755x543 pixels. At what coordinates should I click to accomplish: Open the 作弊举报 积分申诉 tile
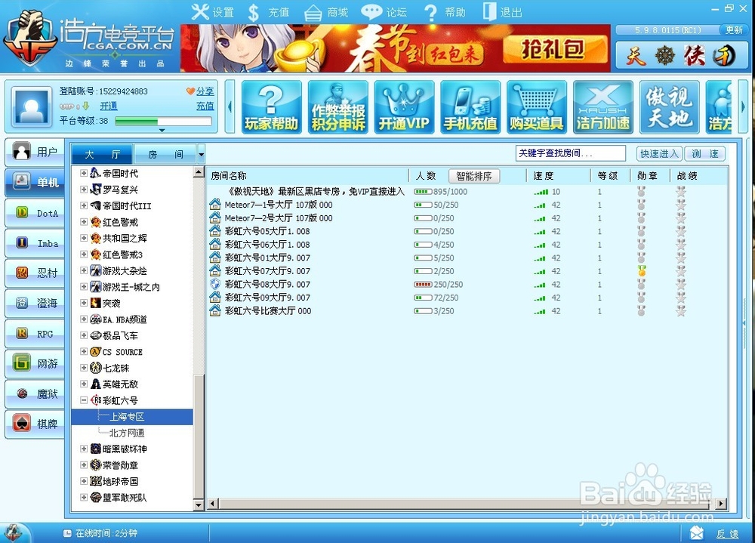click(x=338, y=107)
